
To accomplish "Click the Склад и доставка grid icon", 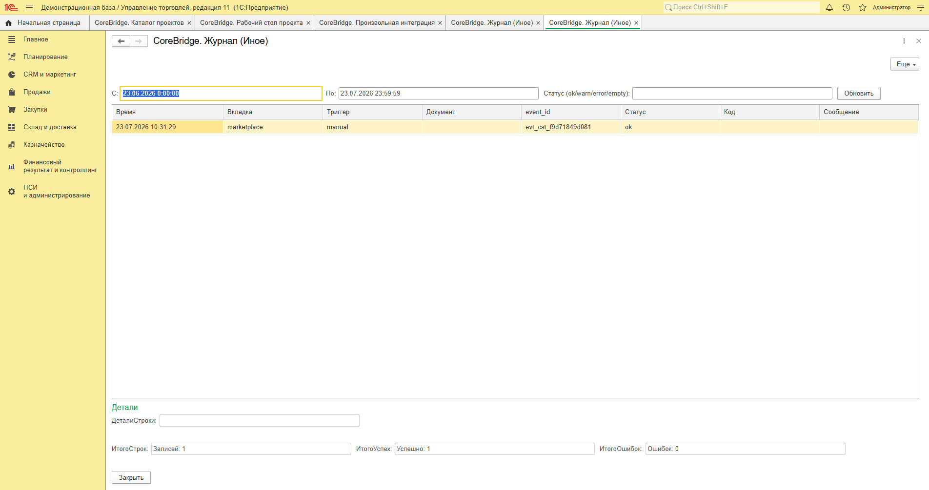I will (12, 127).
